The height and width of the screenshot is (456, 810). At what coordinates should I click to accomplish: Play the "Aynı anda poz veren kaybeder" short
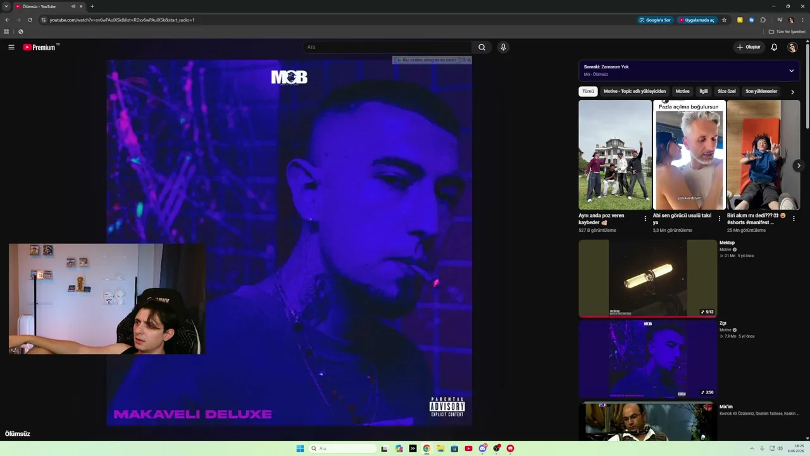615,155
